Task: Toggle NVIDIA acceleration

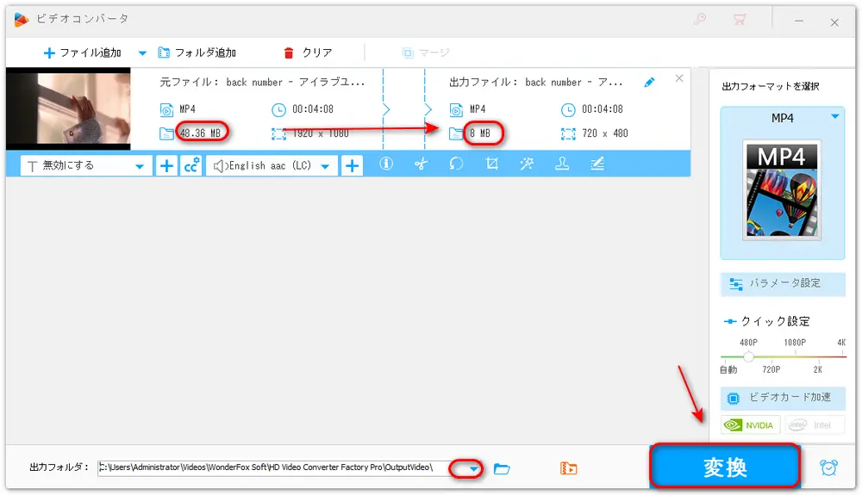Action: [750, 425]
